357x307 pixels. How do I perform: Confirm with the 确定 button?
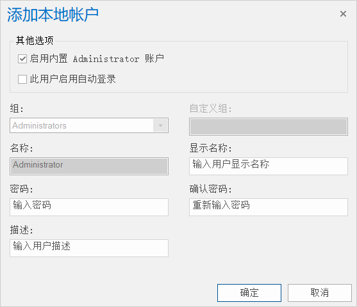(x=249, y=293)
